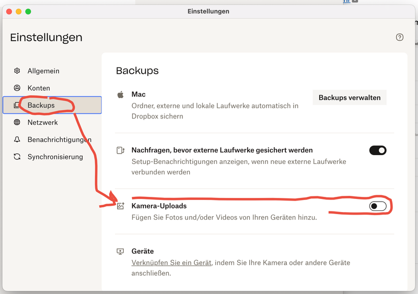The image size is (418, 294).
Task: Enable the Kamera-Uploads toggle
Action: tap(377, 206)
